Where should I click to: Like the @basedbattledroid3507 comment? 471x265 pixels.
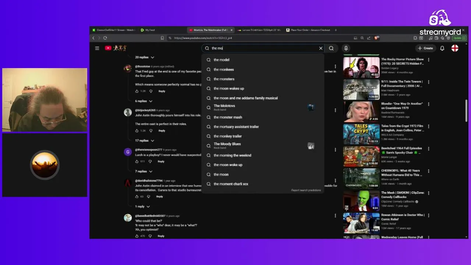(137, 236)
